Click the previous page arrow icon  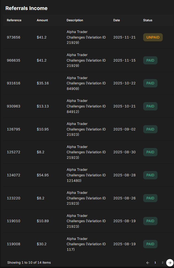coord(148,262)
